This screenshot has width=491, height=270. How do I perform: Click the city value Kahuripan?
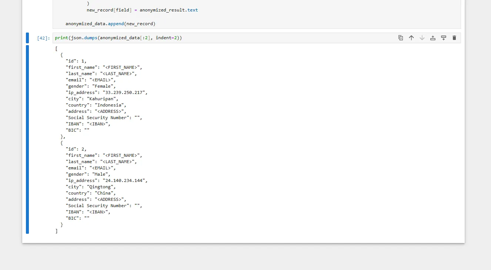pos(103,99)
